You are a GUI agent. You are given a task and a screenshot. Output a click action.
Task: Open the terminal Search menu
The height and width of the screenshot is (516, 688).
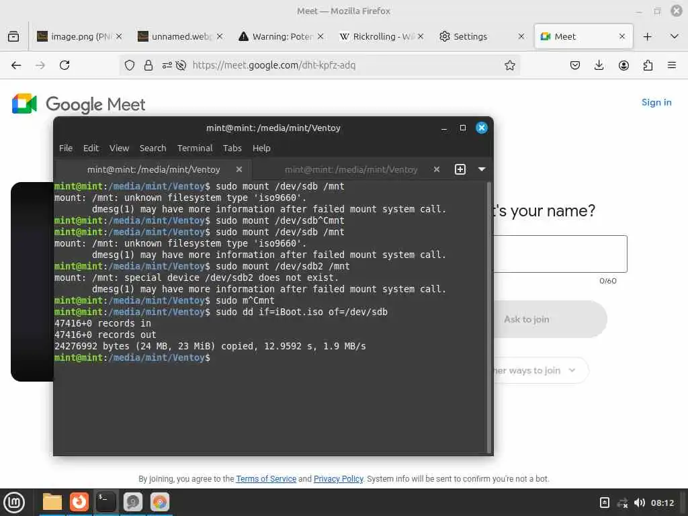153,148
